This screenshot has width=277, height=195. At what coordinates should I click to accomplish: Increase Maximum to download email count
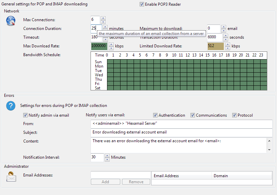[x=223, y=27]
